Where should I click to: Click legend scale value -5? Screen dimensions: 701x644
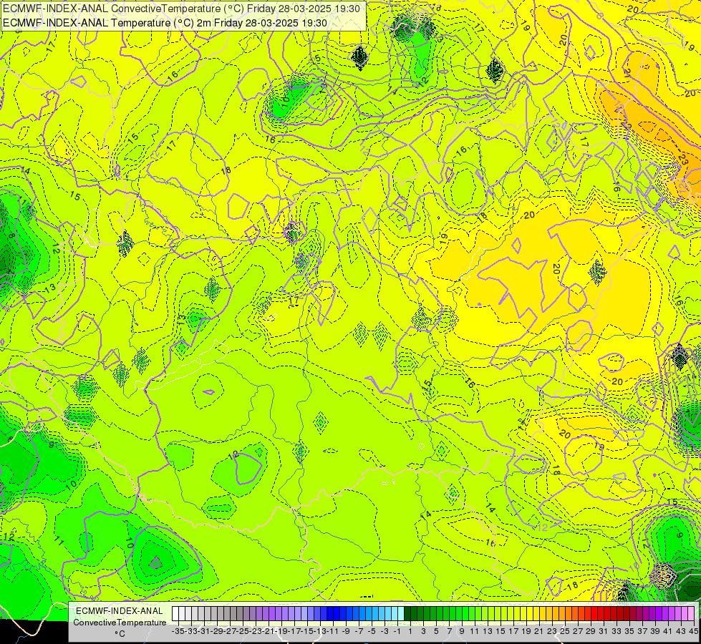371,631
